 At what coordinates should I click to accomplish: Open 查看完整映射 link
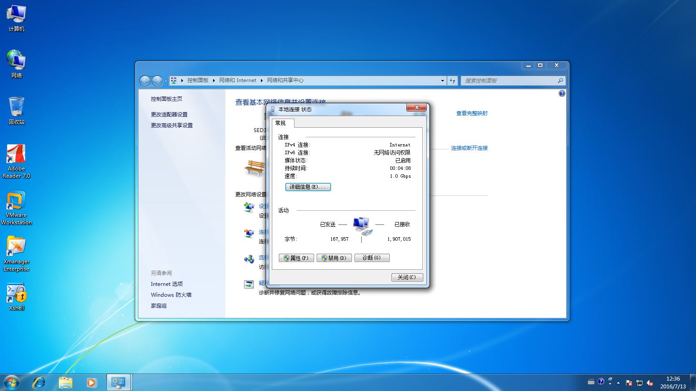click(x=472, y=113)
